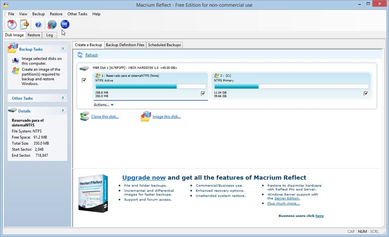Click the Image this disk link
Viewport: 389px width, 237px height.
click(166, 116)
